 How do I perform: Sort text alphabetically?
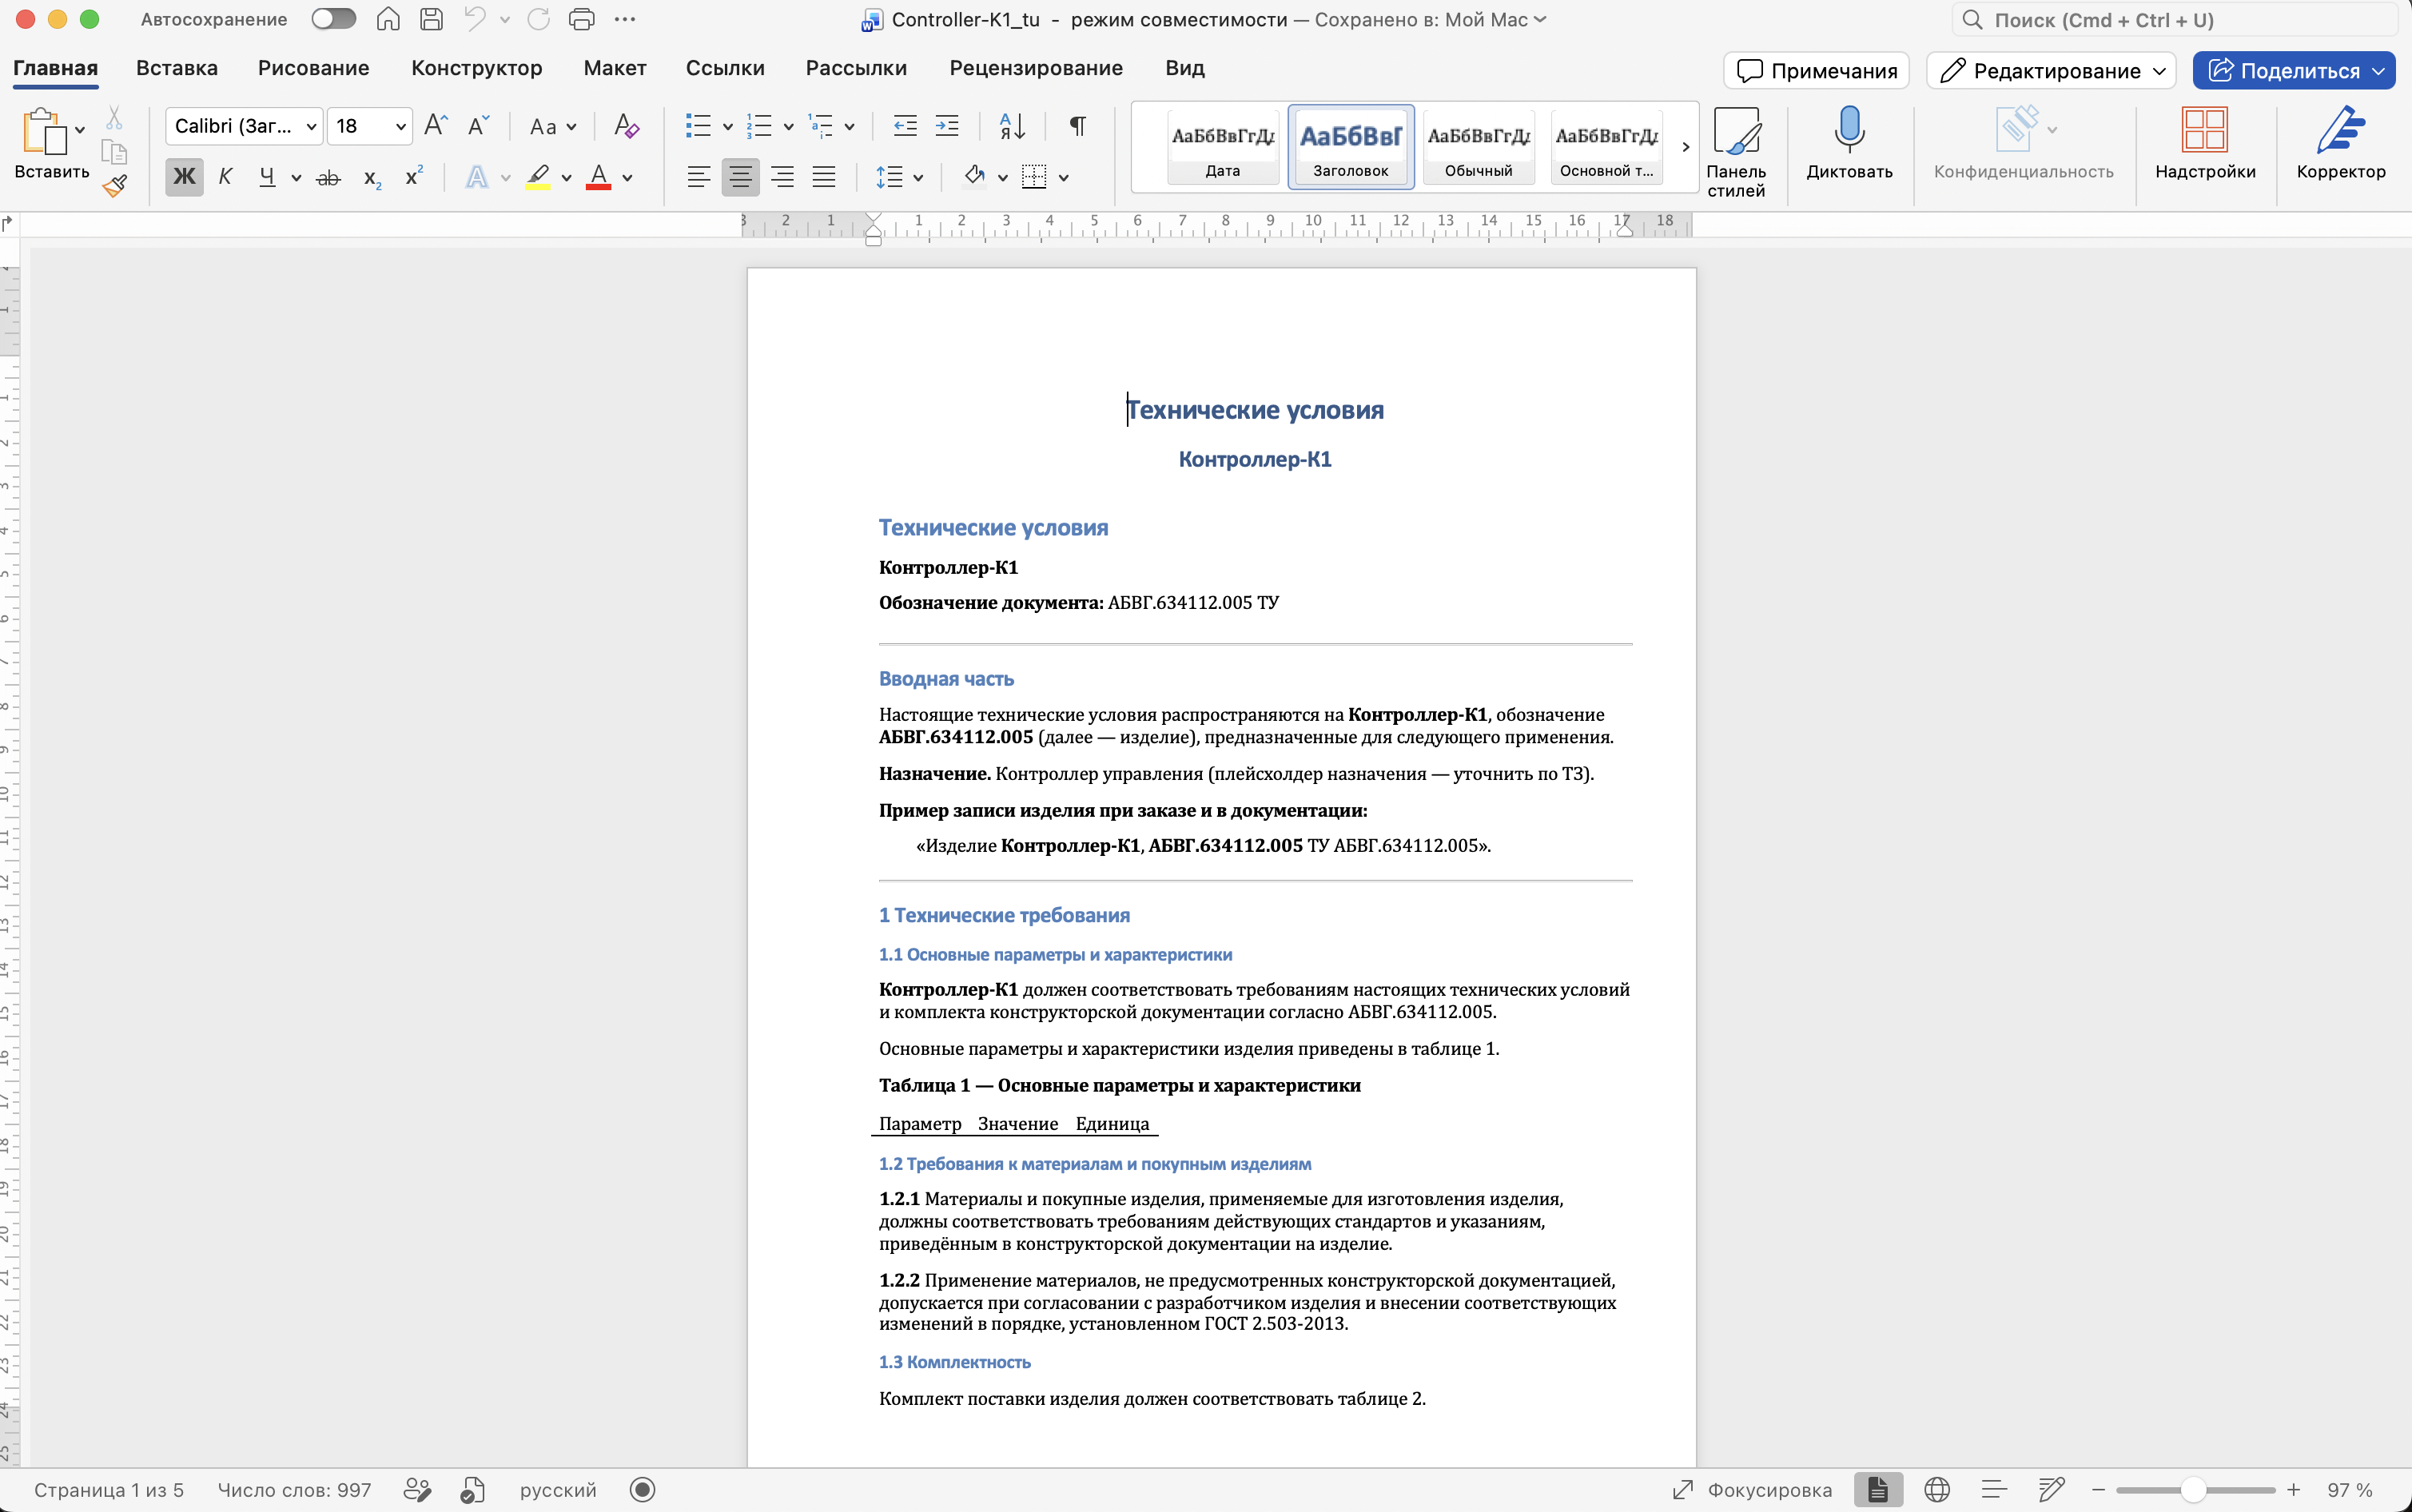point(1012,126)
